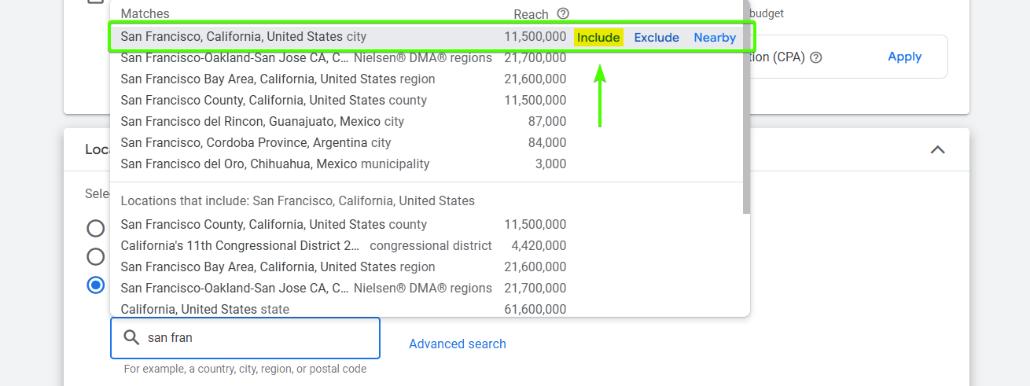Select the first unselected location radio button
The height and width of the screenshot is (386, 1030).
point(96,229)
